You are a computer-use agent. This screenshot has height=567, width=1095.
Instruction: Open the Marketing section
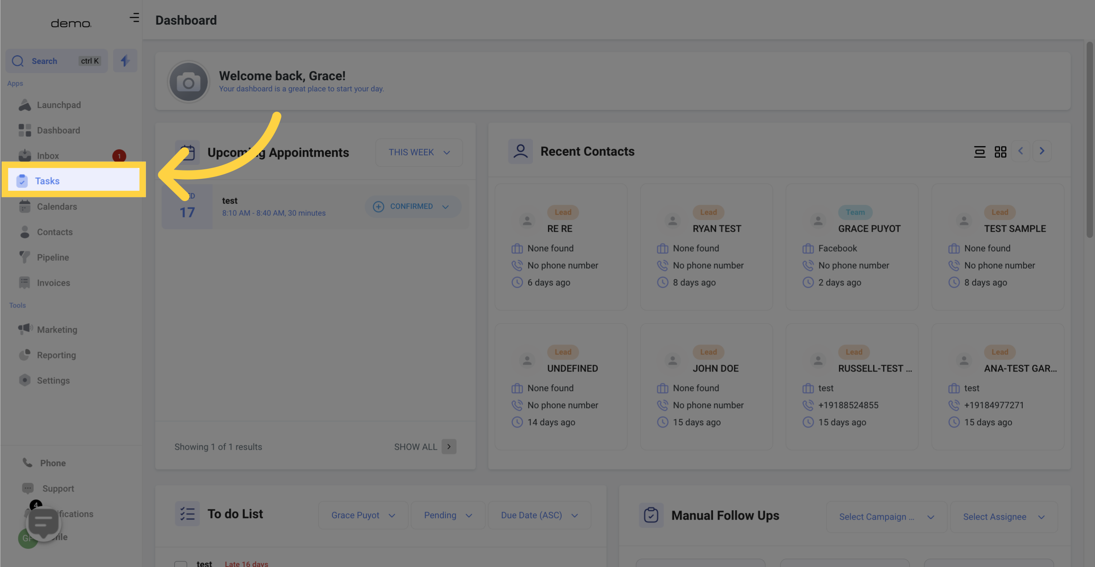56,330
